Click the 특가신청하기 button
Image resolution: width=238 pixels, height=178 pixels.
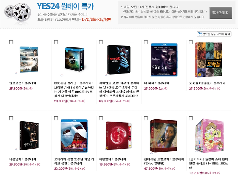coord(221,13)
